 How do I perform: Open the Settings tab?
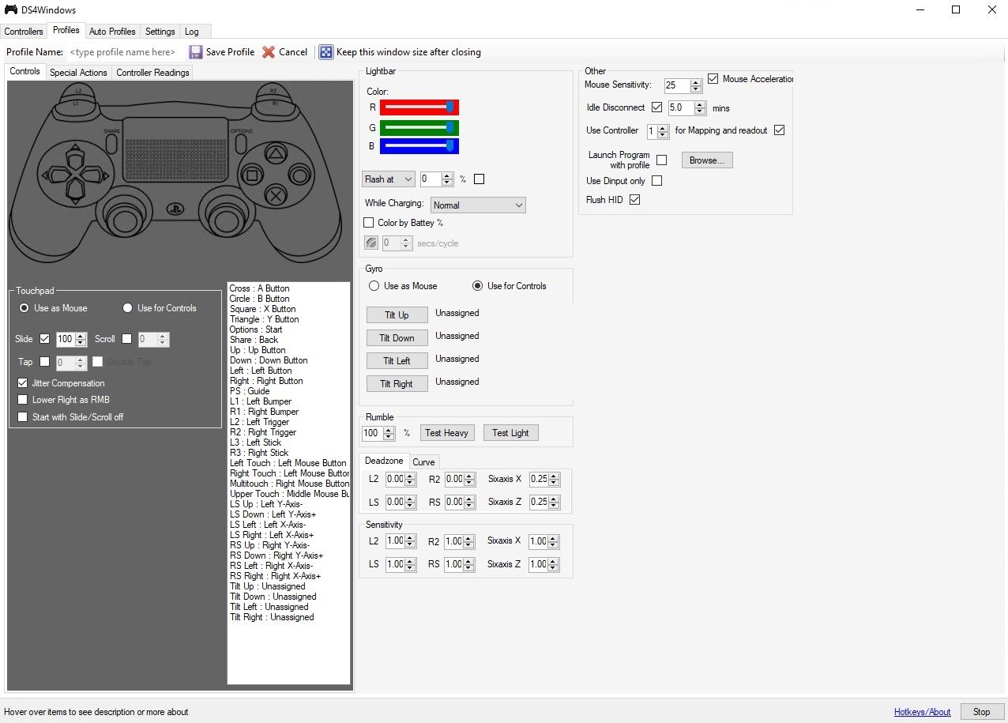160,32
